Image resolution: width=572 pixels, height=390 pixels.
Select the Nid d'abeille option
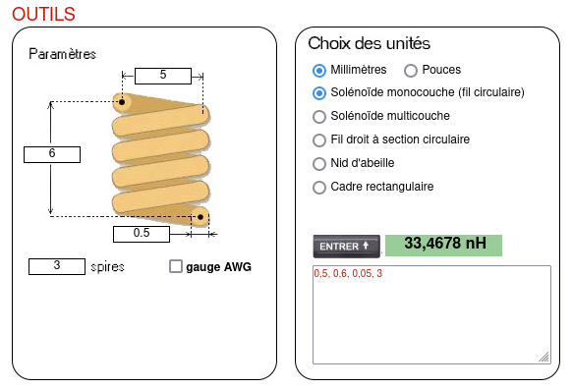(319, 164)
